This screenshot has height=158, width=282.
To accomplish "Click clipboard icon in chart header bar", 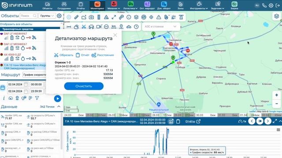I will coord(178,121).
